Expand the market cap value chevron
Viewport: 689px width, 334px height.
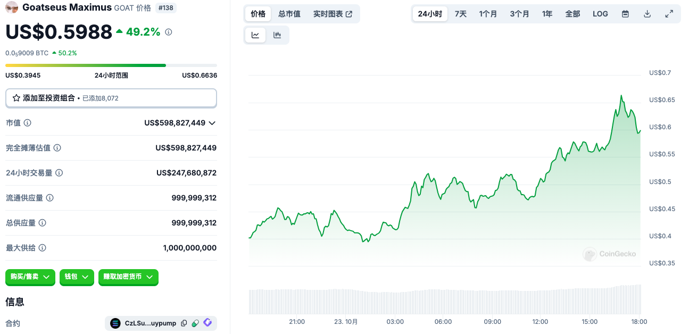(x=212, y=123)
